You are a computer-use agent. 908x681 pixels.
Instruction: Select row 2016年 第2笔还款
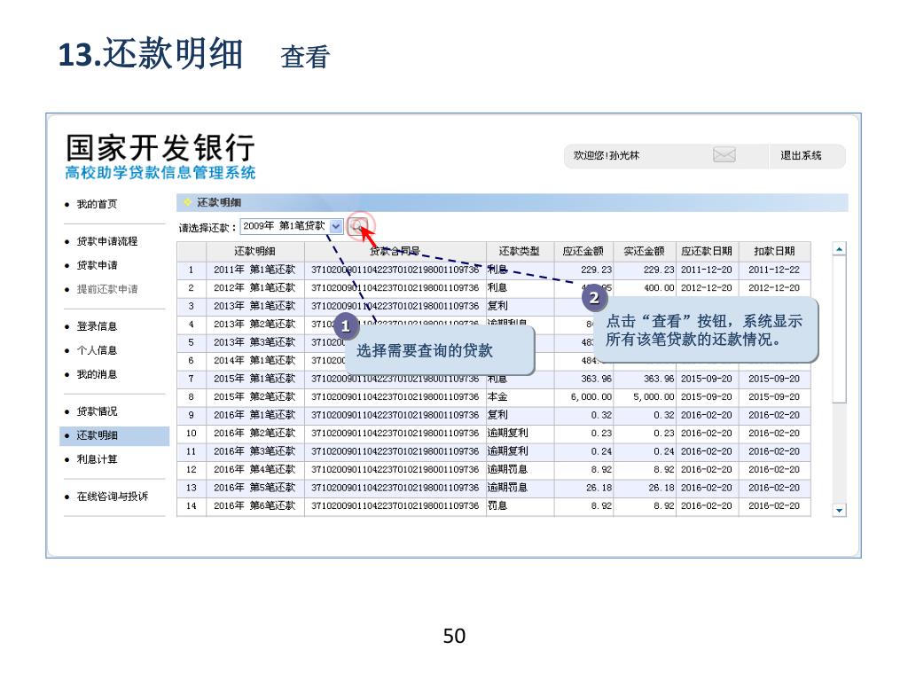493,433
